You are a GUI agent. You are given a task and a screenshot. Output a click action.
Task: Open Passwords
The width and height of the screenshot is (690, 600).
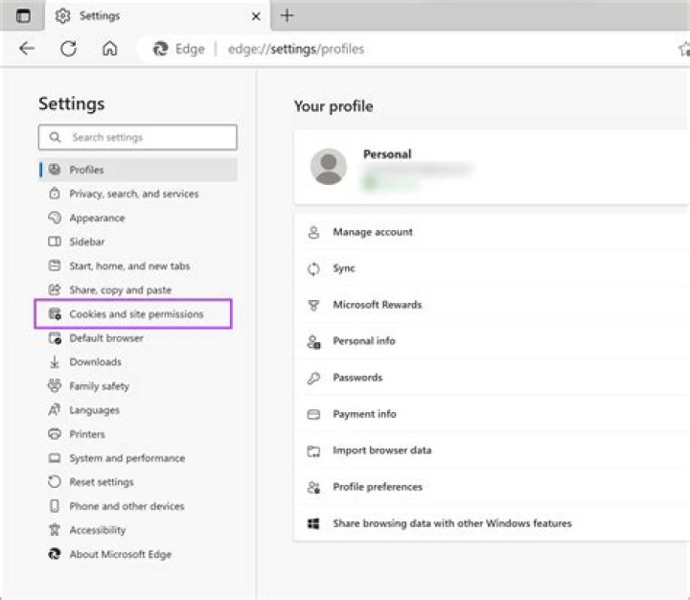[492, 378]
